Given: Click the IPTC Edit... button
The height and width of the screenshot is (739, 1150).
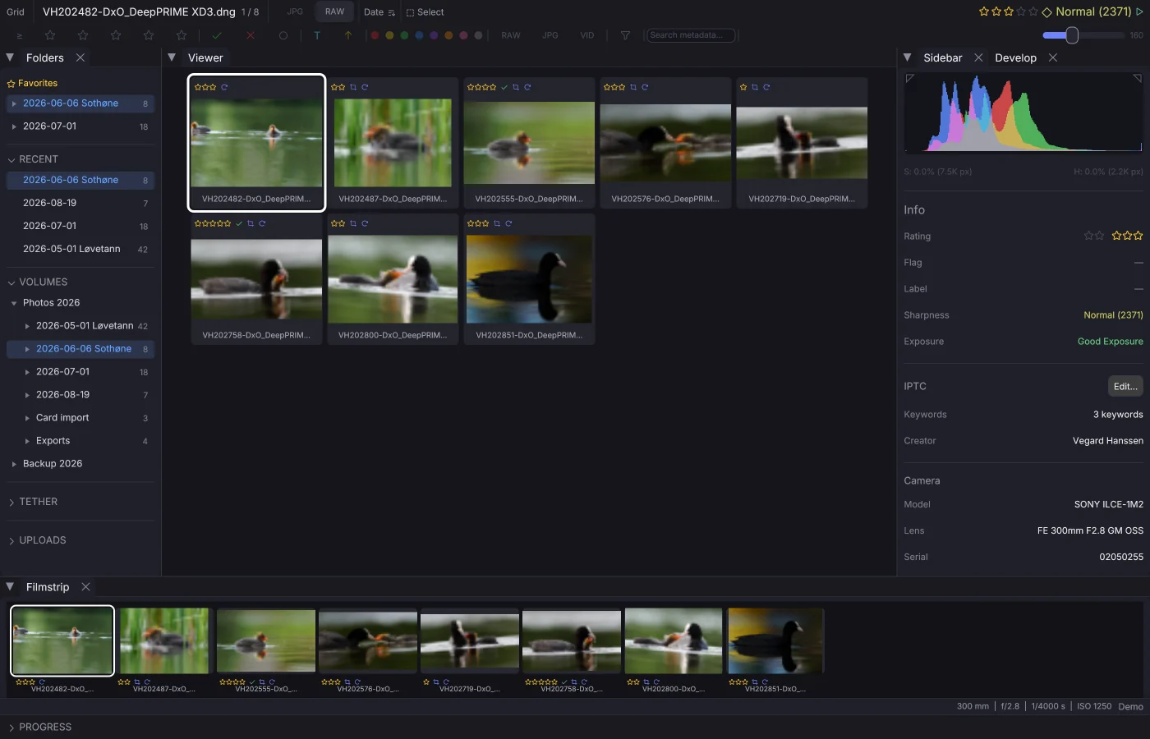Looking at the screenshot, I should tap(1125, 386).
